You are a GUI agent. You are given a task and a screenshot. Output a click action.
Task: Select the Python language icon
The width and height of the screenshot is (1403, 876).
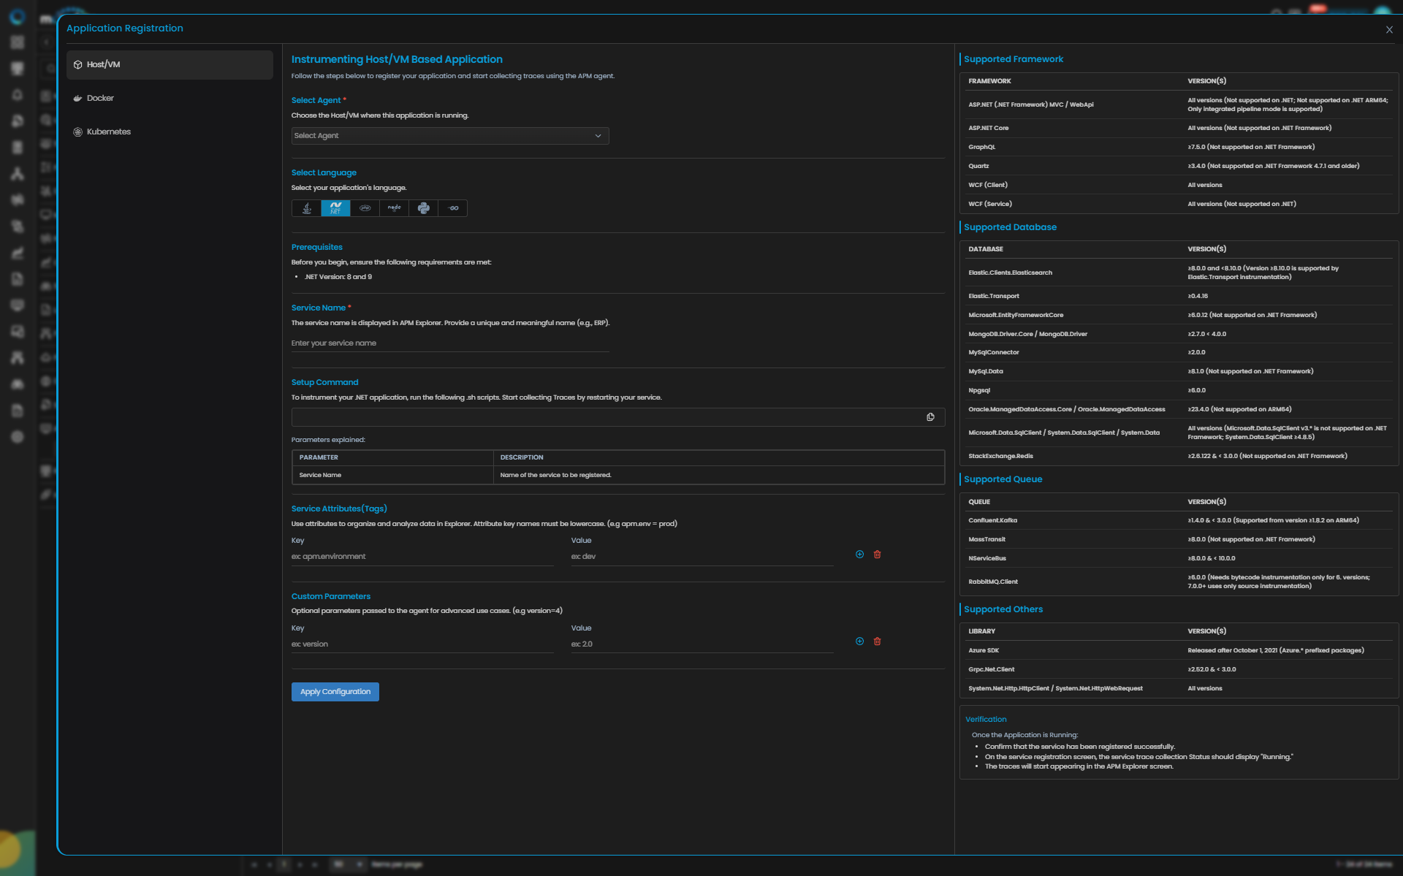pyautogui.click(x=423, y=208)
